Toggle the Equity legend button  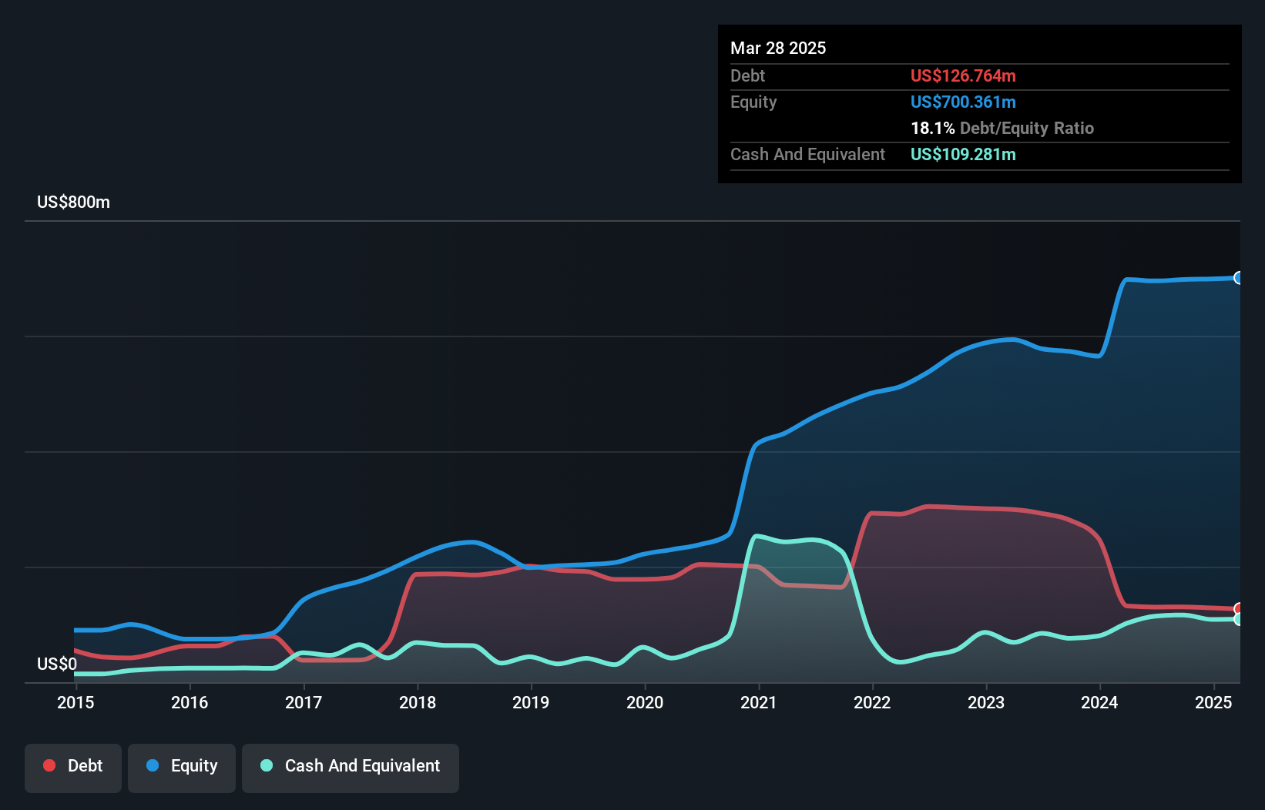(x=182, y=768)
